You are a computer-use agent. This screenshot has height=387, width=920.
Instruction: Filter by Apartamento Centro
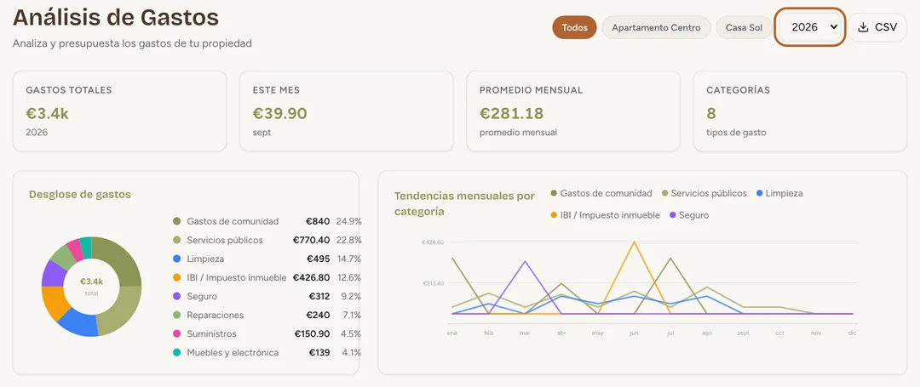click(x=656, y=27)
